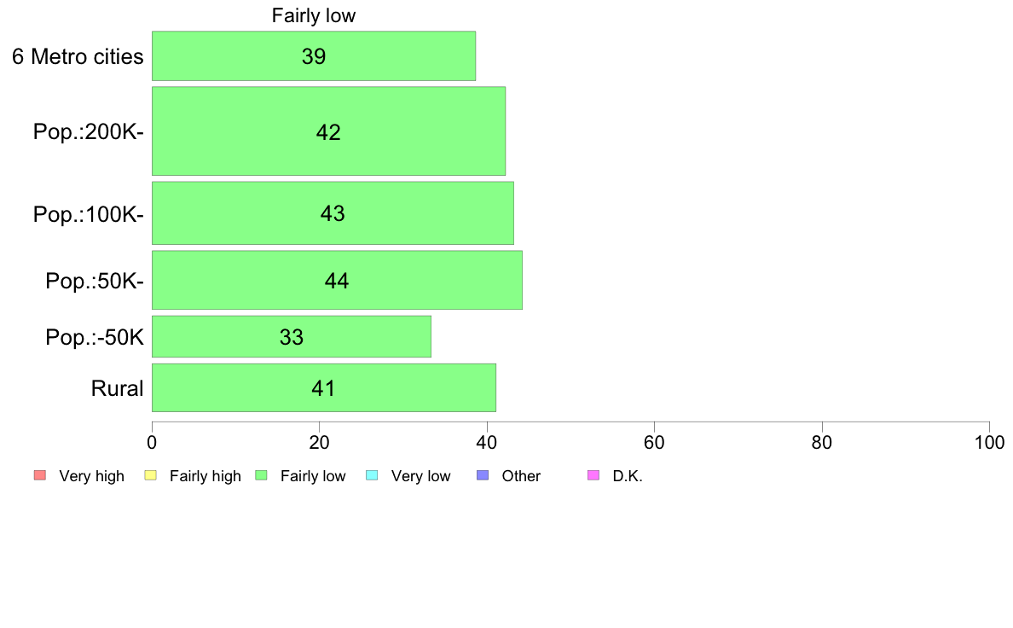This screenshot has width=1013, height=628.
Task: Click the D.K. legend swatch
Action: click(x=593, y=475)
